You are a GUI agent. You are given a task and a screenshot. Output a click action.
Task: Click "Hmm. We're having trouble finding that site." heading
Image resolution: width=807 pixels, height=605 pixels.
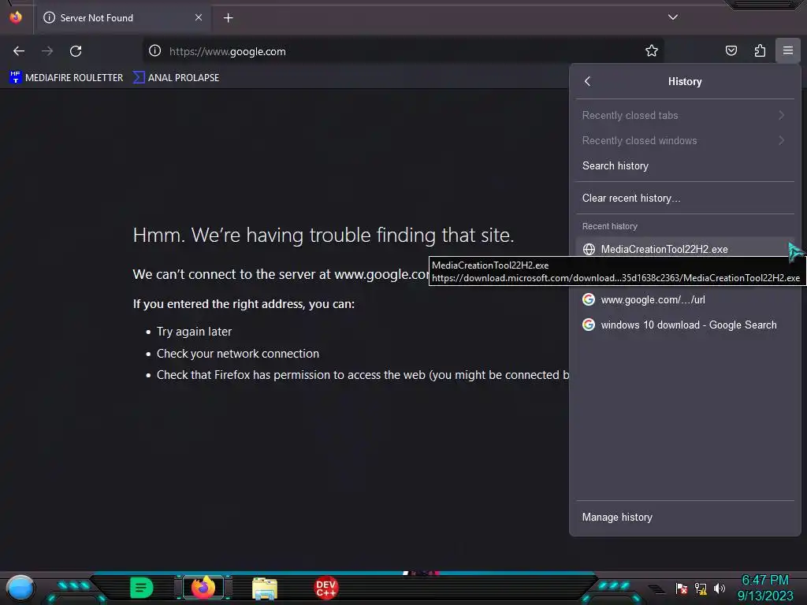323,235
